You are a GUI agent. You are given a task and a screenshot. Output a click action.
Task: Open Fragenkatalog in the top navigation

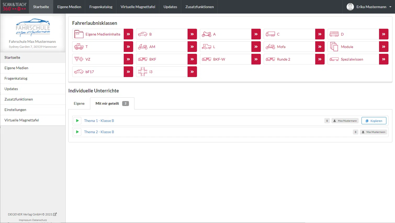point(101,7)
